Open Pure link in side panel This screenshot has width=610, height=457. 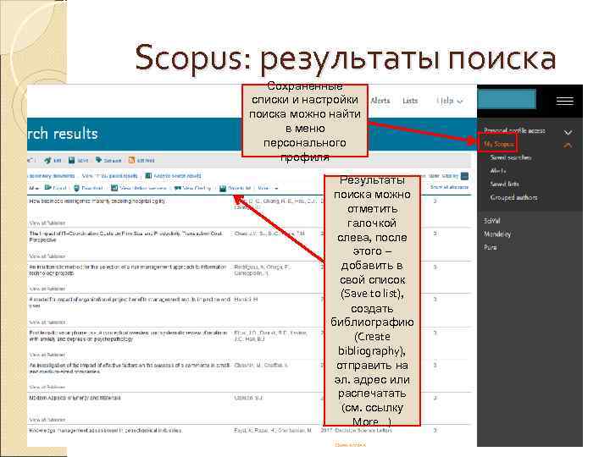[x=491, y=247]
